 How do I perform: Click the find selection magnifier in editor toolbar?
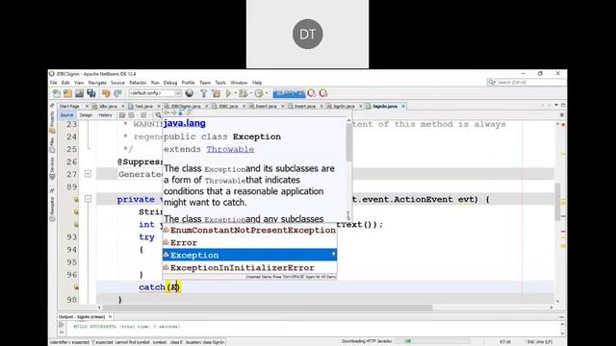click(x=158, y=115)
